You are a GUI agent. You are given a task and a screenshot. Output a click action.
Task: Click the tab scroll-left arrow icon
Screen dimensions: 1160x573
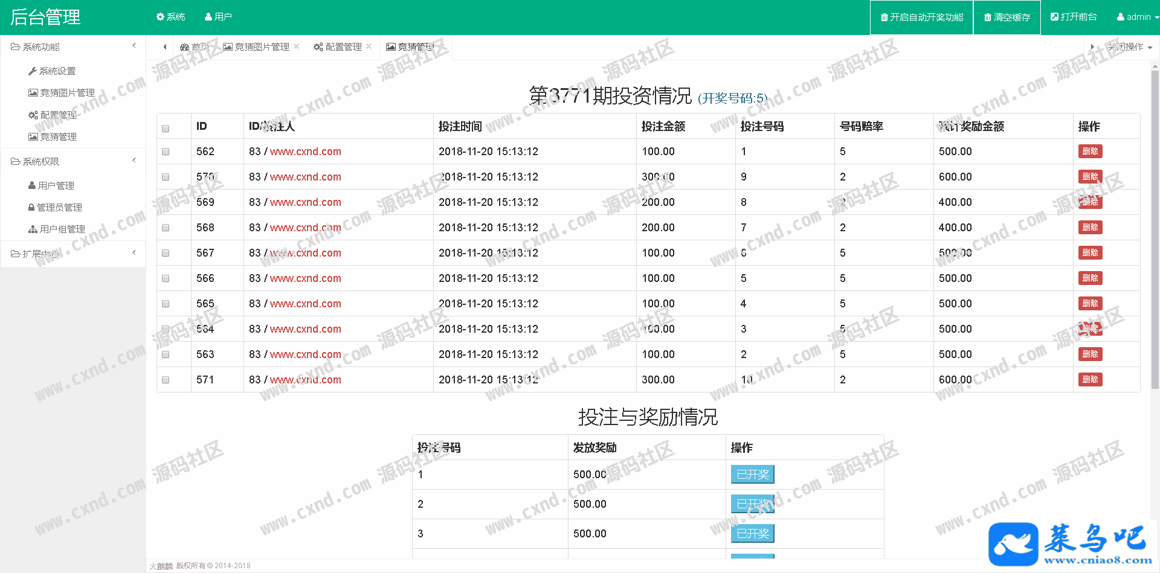(165, 47)
